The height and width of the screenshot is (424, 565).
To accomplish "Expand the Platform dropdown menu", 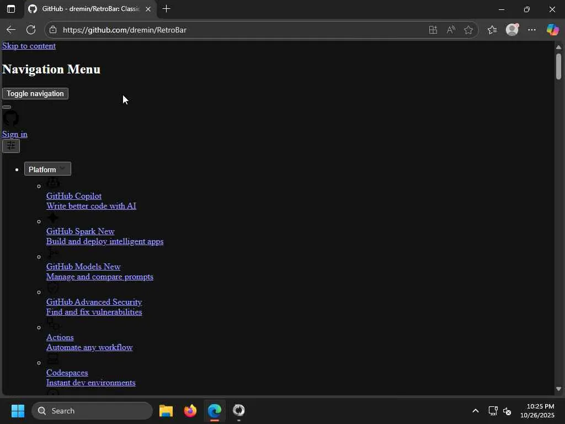I will pyautogui.click(x=47, y=169).
